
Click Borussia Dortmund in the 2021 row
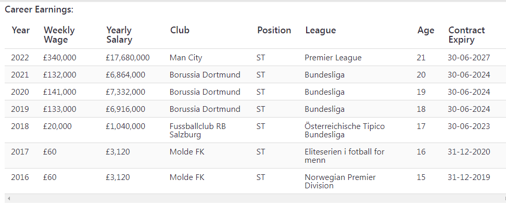(205, 75)
